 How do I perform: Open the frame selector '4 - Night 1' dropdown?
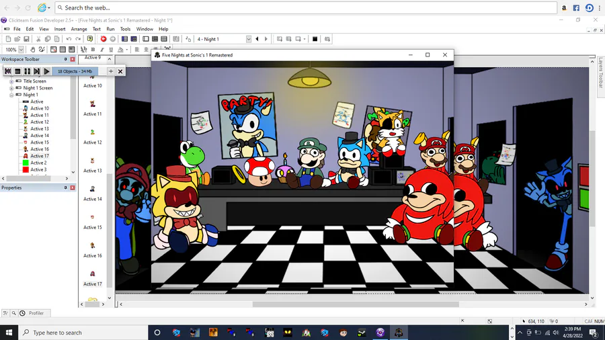click(x=249, y=39)
